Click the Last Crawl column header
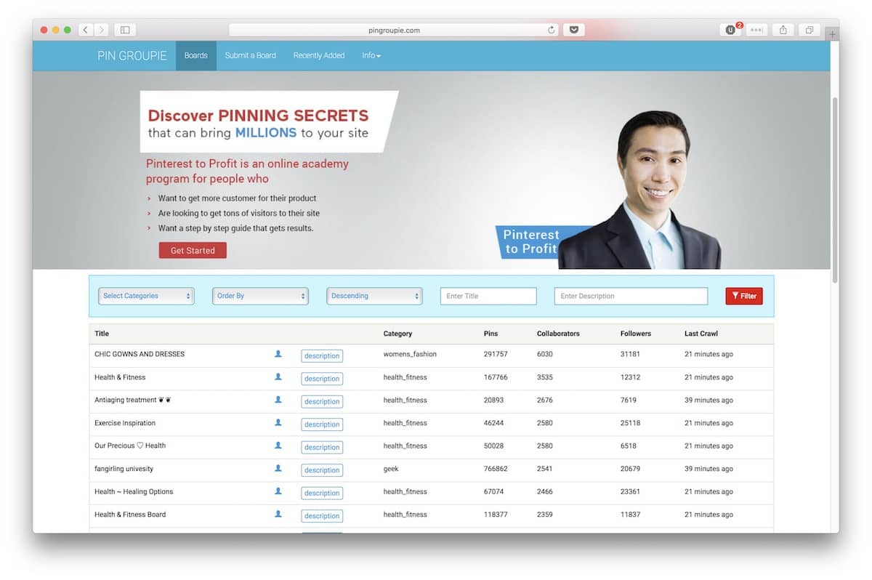The image size is (872, 580). coord(701,334)
